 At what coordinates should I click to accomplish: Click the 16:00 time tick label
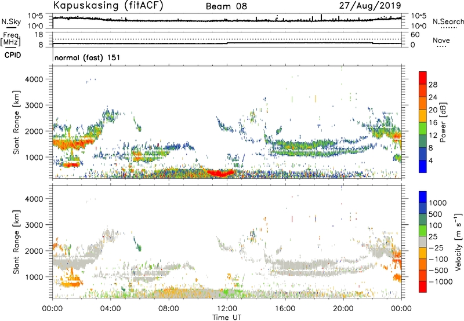[x=285, y=309]
